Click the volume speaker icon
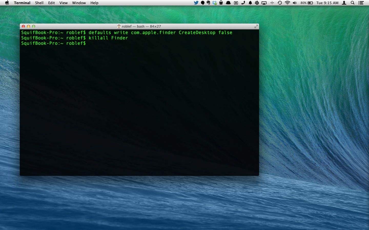 pyautogui.click(x=295, y=3)
